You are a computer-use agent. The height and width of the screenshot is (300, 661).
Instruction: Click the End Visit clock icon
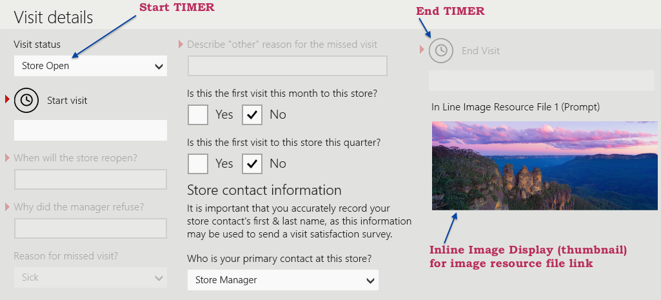point(440,50)
